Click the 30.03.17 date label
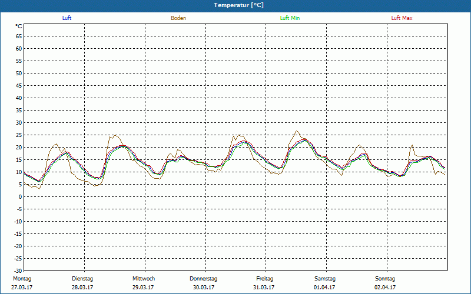471x294 pixels. click(x=204, y=288)
